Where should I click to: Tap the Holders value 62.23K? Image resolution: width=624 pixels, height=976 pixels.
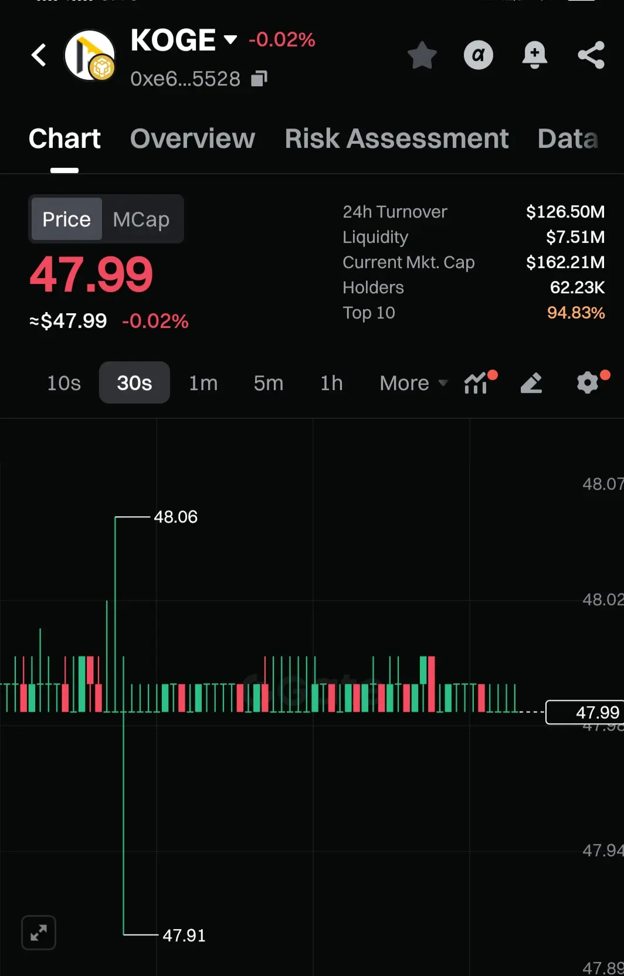coord(577,287)
